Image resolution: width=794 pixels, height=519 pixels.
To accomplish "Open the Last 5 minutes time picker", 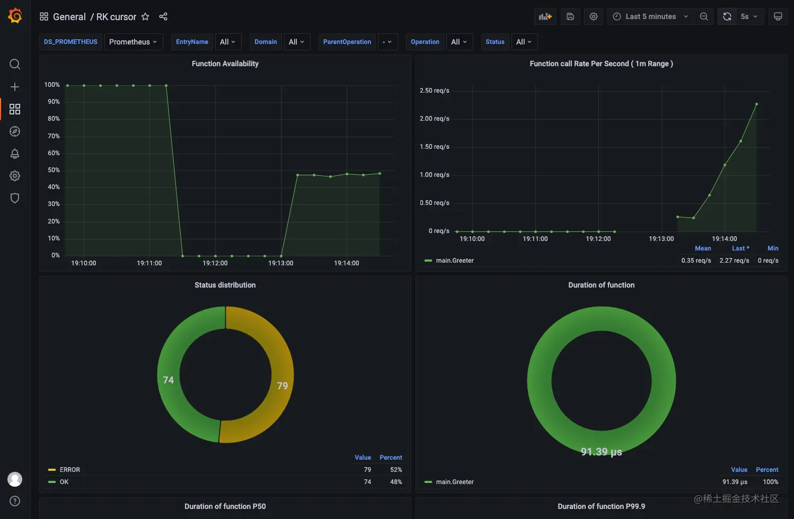I will pos(651,16).
